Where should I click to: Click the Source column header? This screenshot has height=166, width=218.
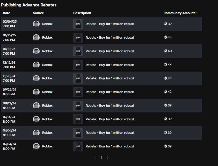[38, 13]
